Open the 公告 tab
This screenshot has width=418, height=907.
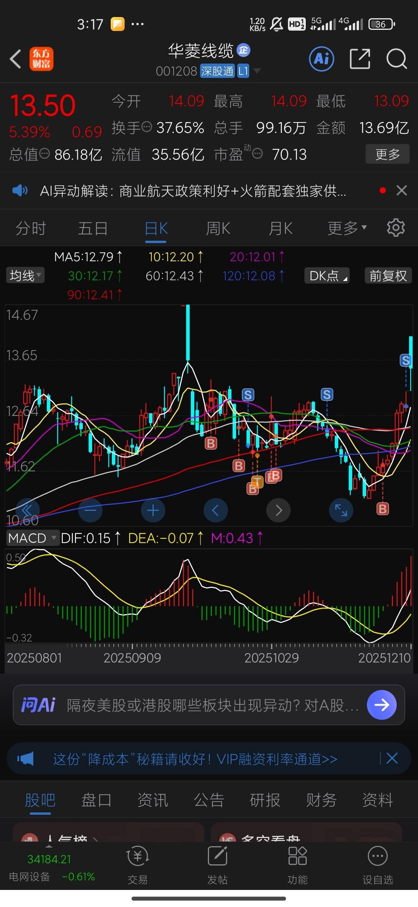[x=209, y=800]
